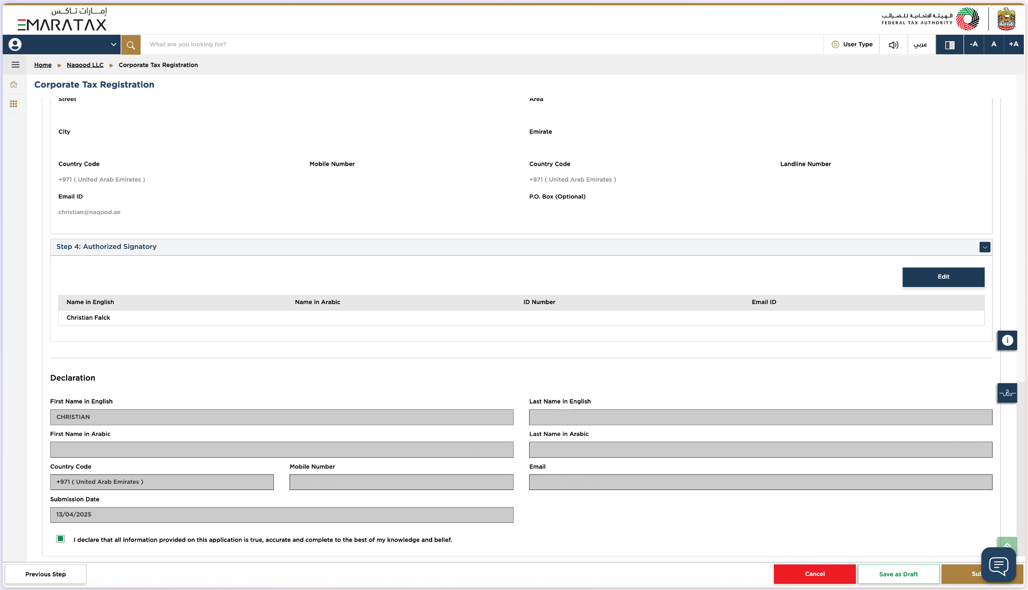This screenshot has width=1028, height=590.
Task: Click the home icon in sidebar
Action: [x=14, y=84]
